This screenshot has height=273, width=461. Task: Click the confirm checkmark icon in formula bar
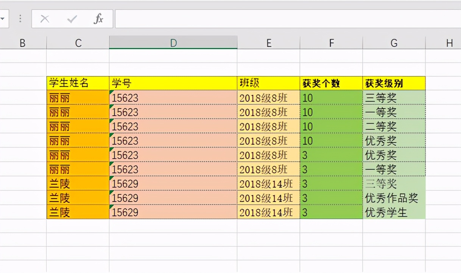(72, 19)
